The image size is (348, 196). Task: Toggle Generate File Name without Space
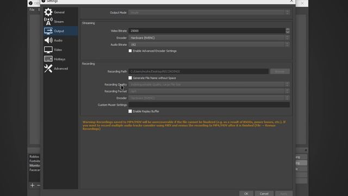click(x=130, y=78)
